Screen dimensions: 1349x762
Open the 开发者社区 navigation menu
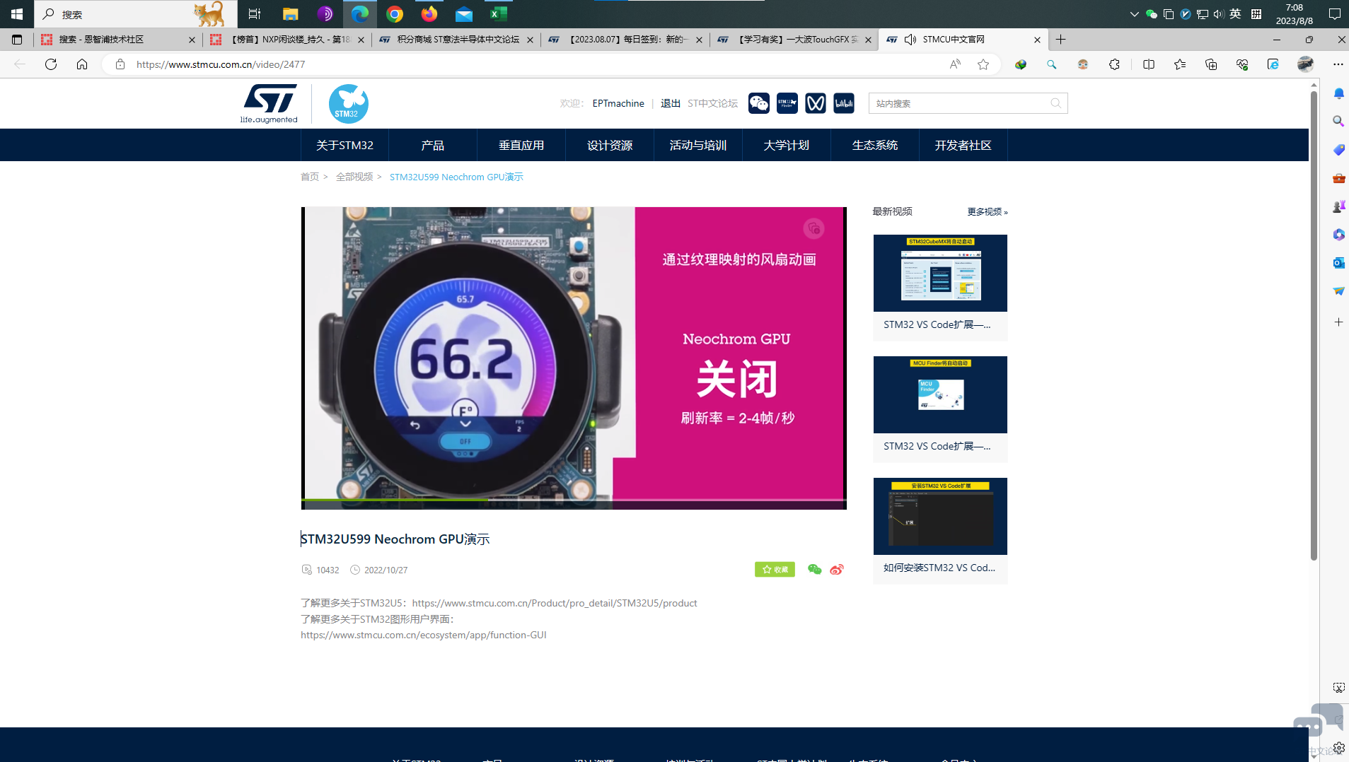click(963, 145)
